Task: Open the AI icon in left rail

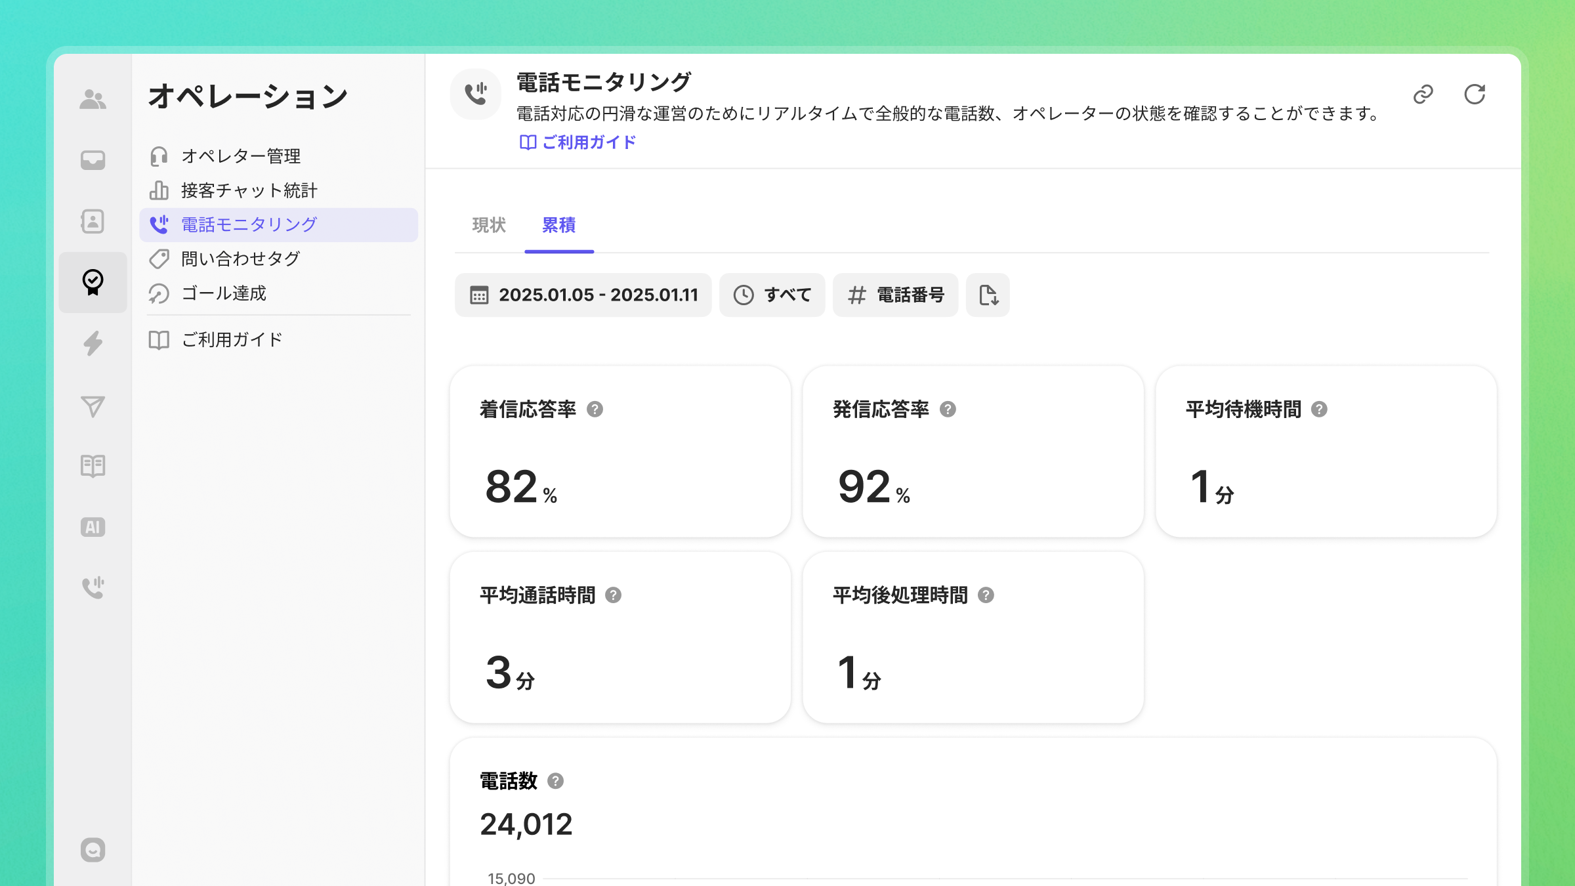Action: (x=93, y=527)
